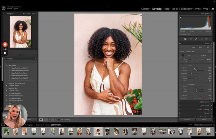Click the Vibrance slider handle
Viewport: 216px width, 139px height.
(x=201, y=95)
